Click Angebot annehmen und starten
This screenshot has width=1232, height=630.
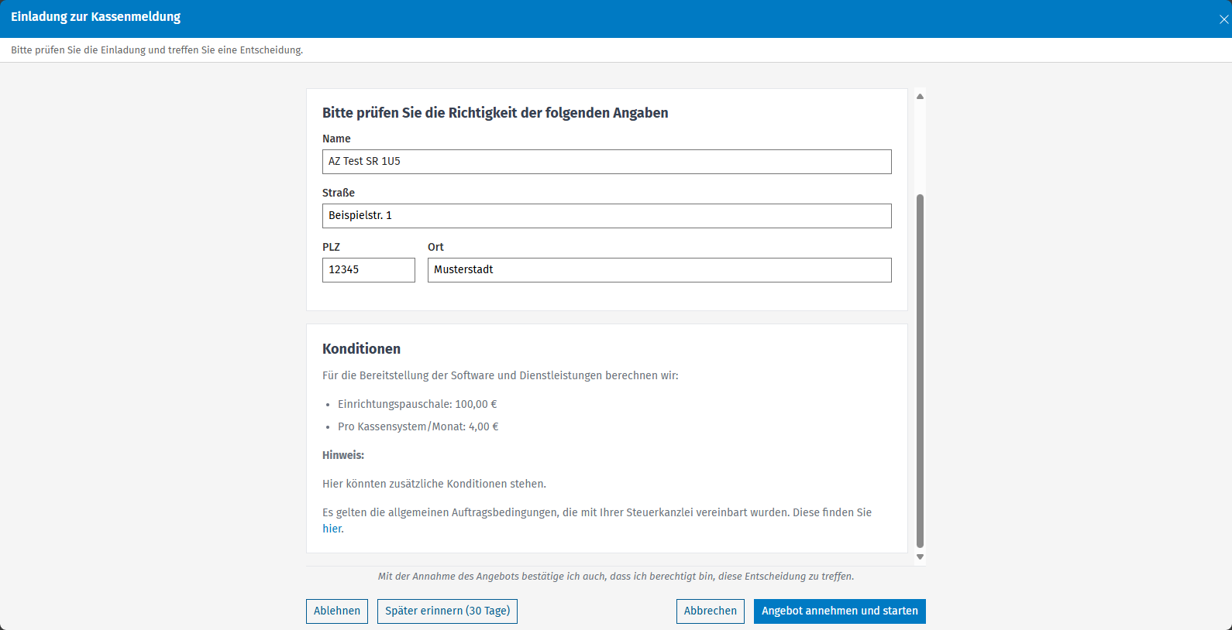click(840, 611)
